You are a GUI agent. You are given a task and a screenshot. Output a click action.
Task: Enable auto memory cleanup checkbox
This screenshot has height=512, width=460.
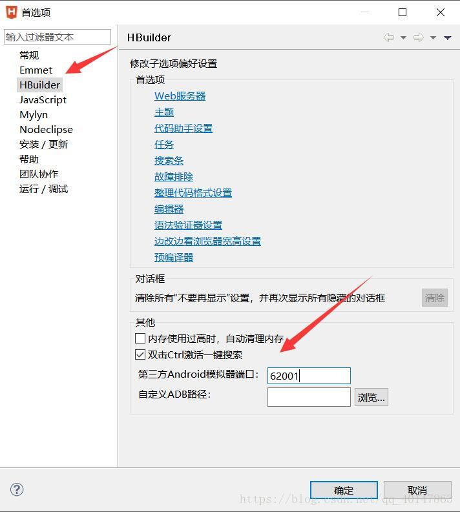(x=140, y=338)
